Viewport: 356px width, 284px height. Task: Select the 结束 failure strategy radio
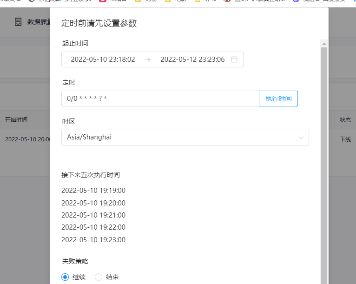coord(99,277)
